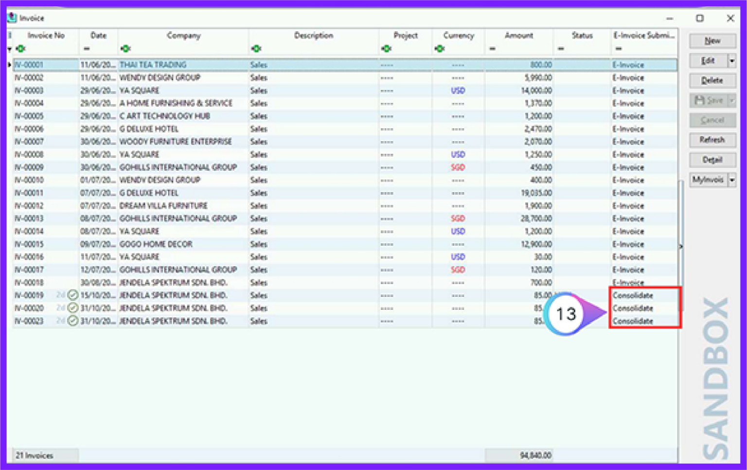
Task: Expand the Save button dropdown arrow
Action: point(731,101)
